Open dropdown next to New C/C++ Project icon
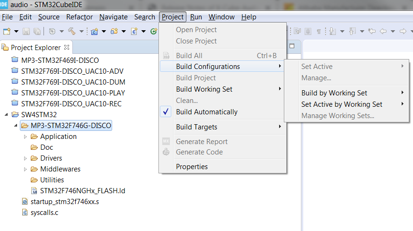The height and width of the screenshot is (231, 413). pyautogui.click(x=104, y=32)
